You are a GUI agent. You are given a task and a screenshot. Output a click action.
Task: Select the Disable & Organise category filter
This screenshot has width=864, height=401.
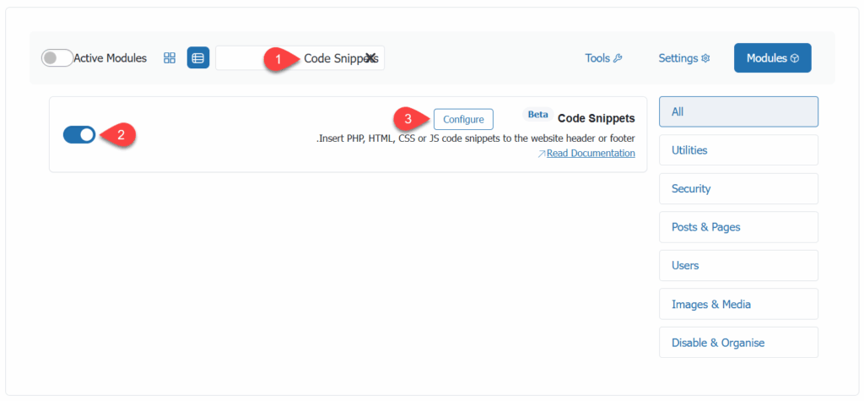[738, 343]
